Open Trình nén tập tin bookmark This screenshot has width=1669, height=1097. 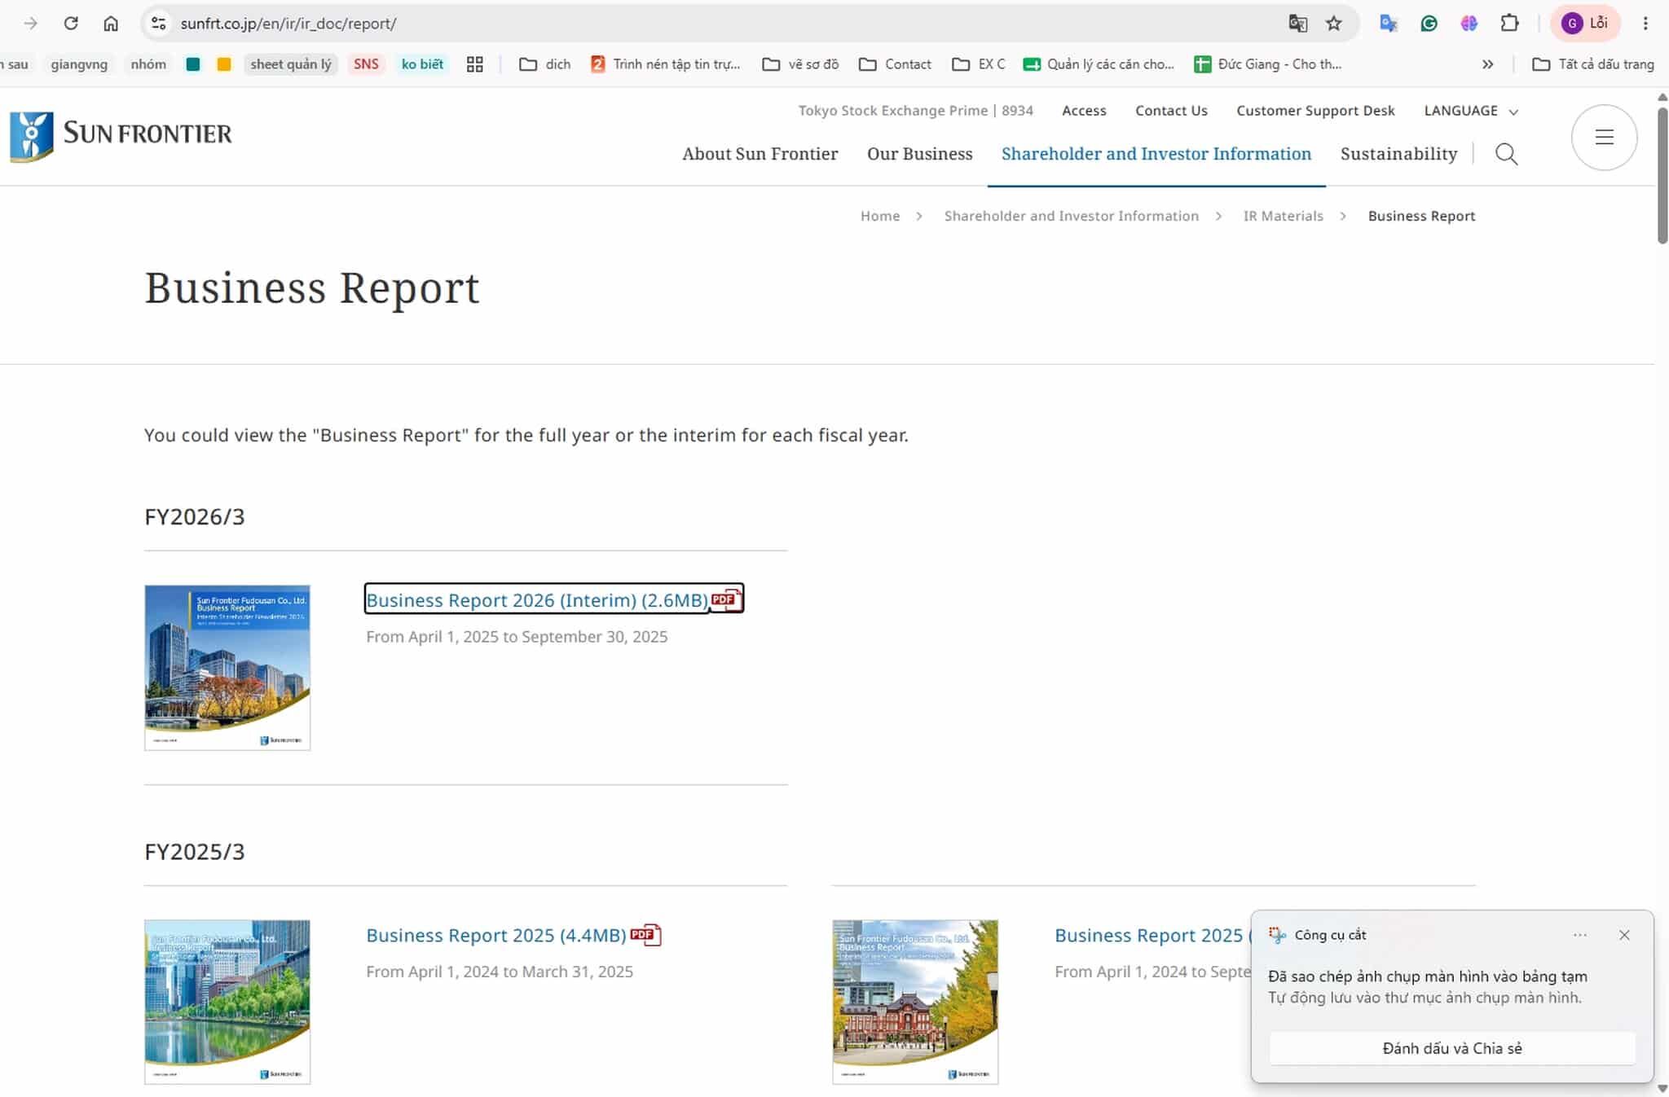(666, 64)
